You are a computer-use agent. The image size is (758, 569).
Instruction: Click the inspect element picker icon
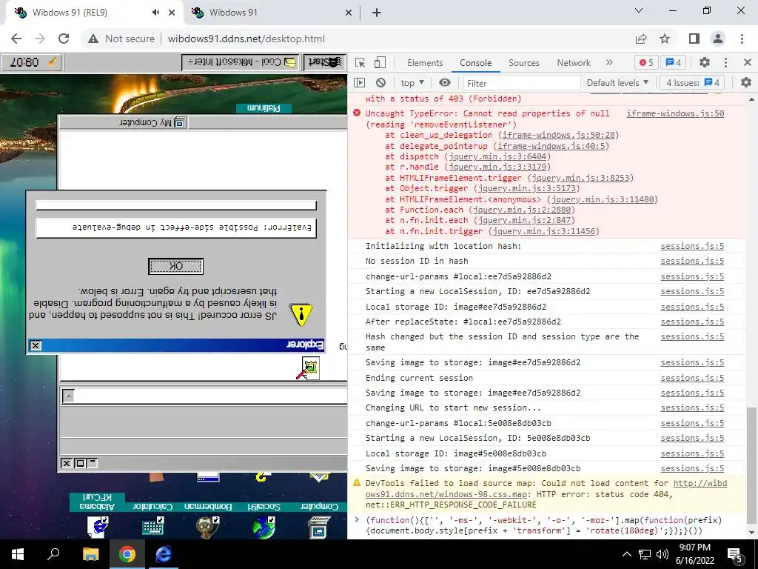(360, 62)
